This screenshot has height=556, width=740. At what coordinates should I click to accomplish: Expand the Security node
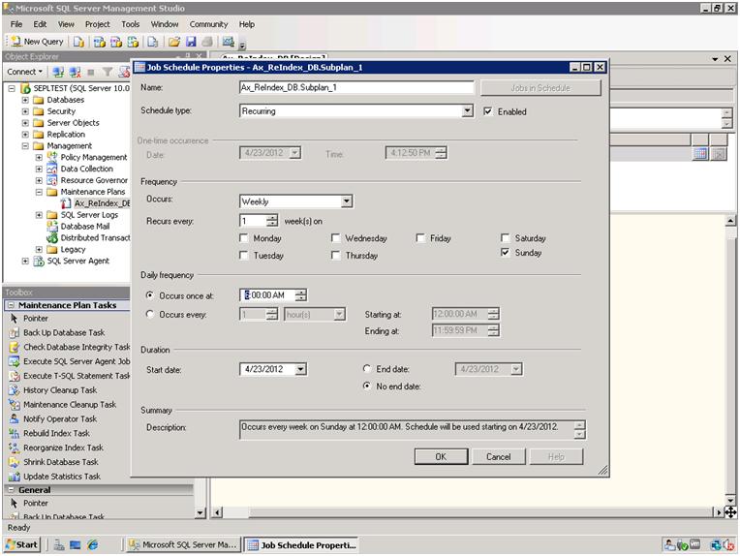coord(25,111)
